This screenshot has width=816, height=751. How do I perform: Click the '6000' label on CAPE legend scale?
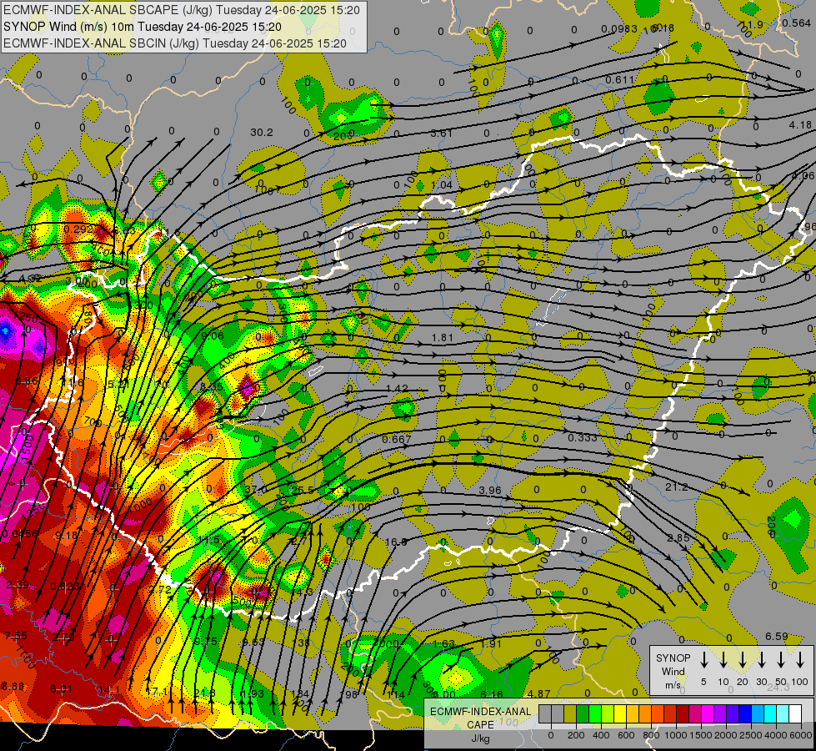click(x=801, y=735)
